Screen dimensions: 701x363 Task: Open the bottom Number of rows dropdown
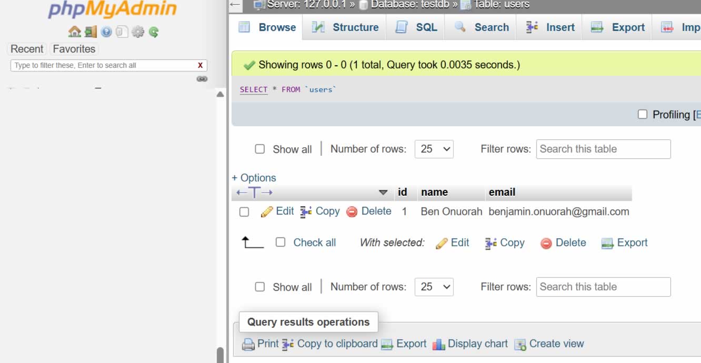(434, 287)
